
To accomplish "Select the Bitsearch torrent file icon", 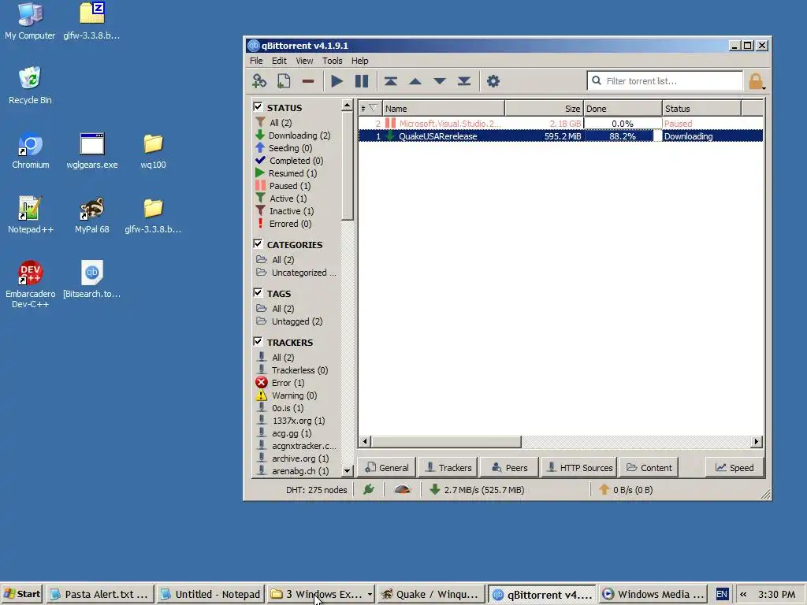I will click(x=92, y=280).
